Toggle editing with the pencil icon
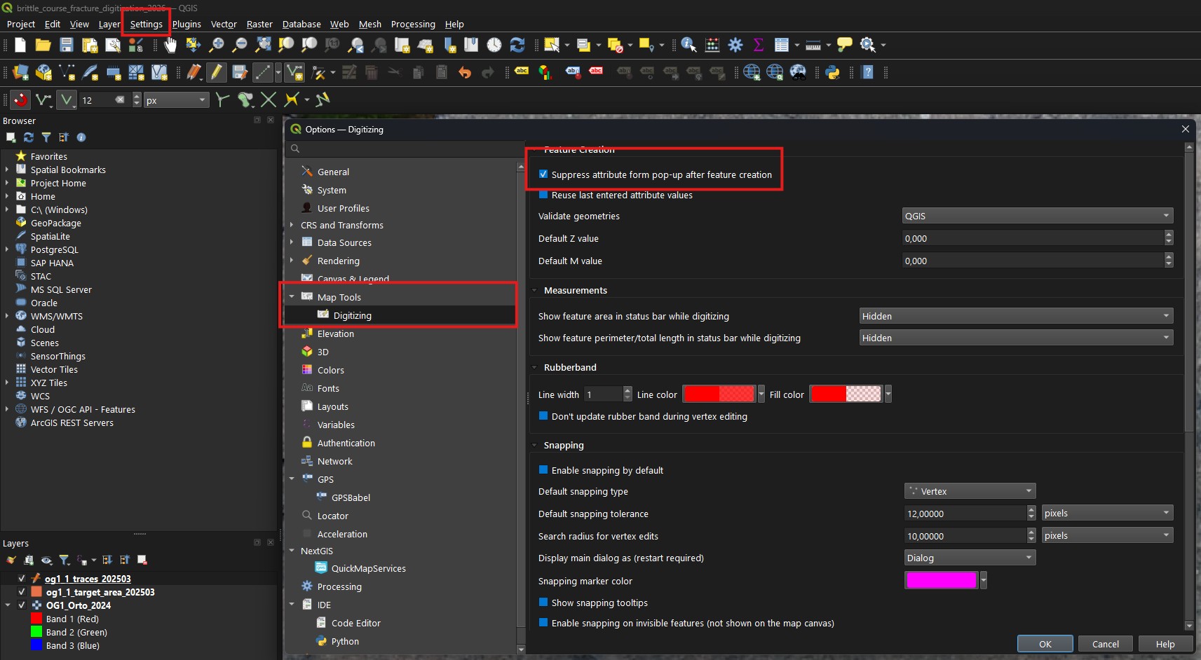1201x660 pixels. coord(217,73)
